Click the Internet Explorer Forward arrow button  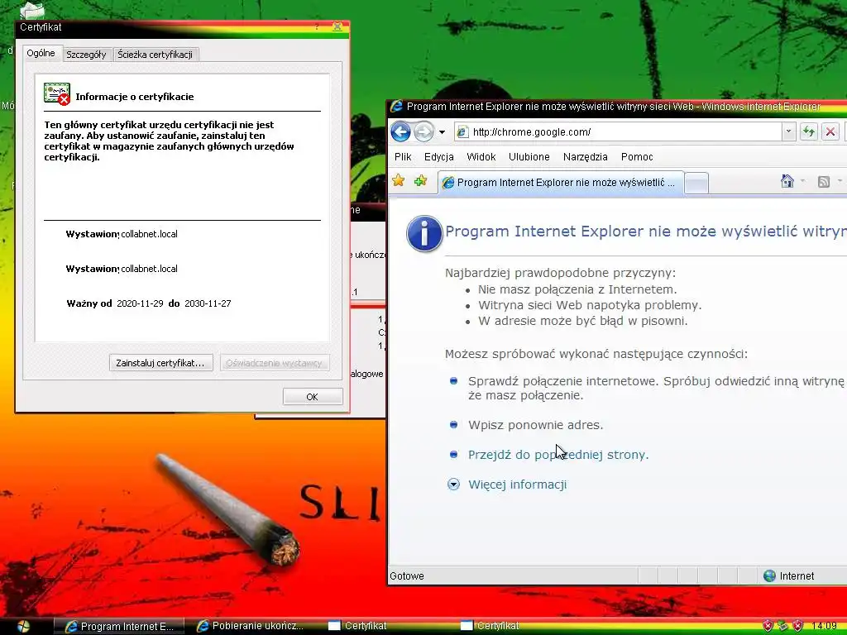coord(424,131)
